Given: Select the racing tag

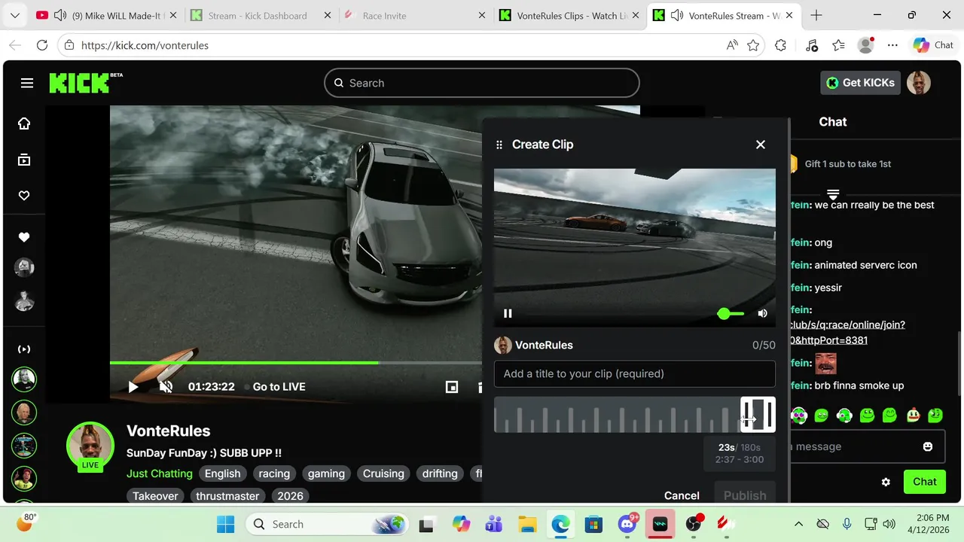Looking at the screenshot, I should tap(274, 473).
